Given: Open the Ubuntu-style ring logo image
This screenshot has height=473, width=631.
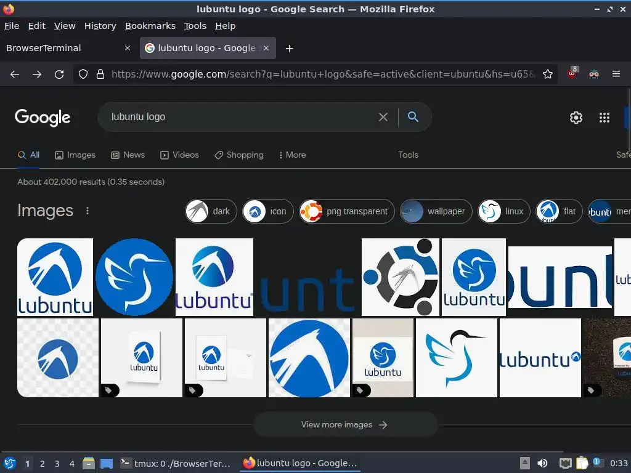Looking at the screenshot, I should tap(401, 277).
